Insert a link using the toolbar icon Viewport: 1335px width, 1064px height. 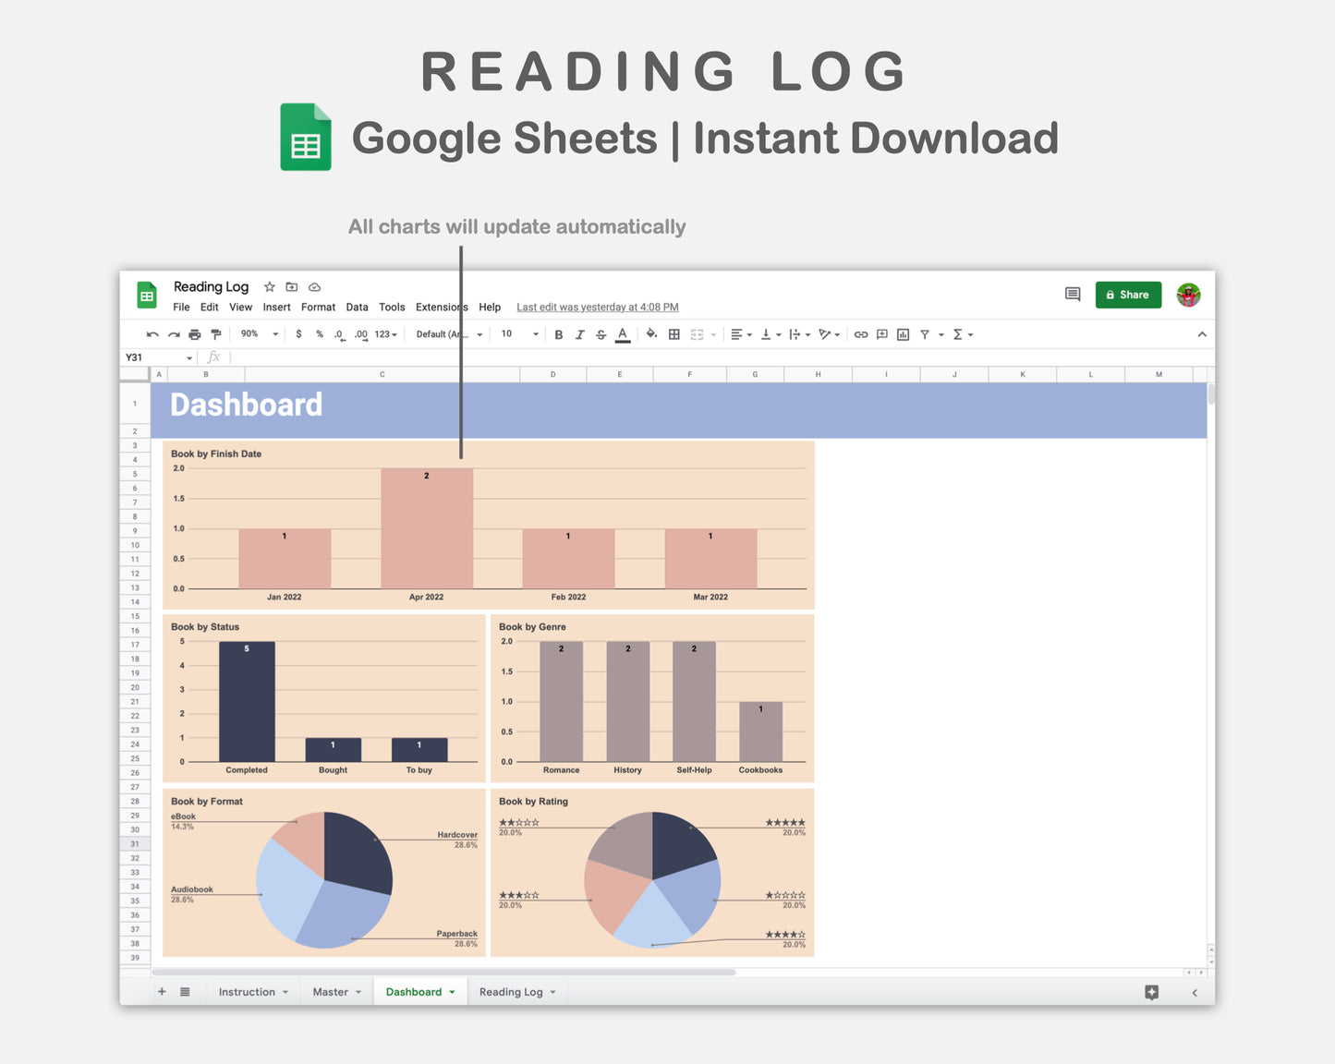(x=861, y=333)
